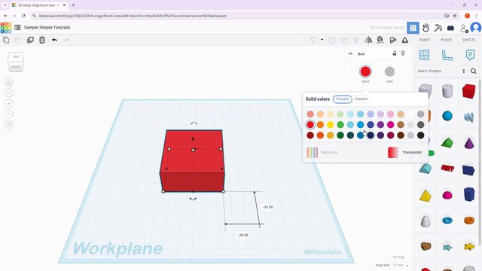The width and height of the screenshot is (482, 271).
Task: Pick the yellow Pyramid shape
Action: pos(425,196)
